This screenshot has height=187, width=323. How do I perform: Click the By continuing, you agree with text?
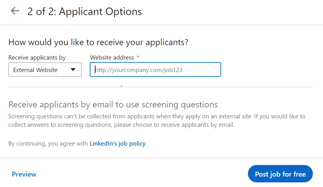click(48, 144)
